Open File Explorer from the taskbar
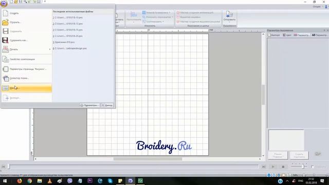 pos(40,181)
